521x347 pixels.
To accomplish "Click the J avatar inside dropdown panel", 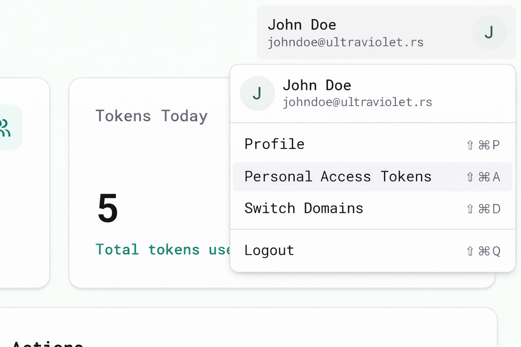I will [257, 93].
